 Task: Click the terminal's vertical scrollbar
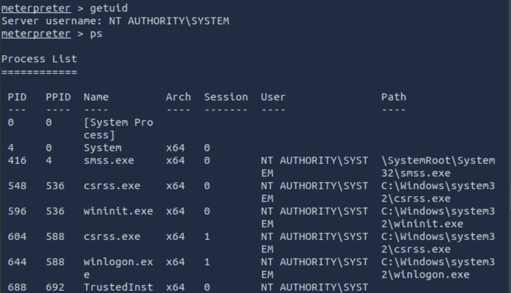coord(509,146)
